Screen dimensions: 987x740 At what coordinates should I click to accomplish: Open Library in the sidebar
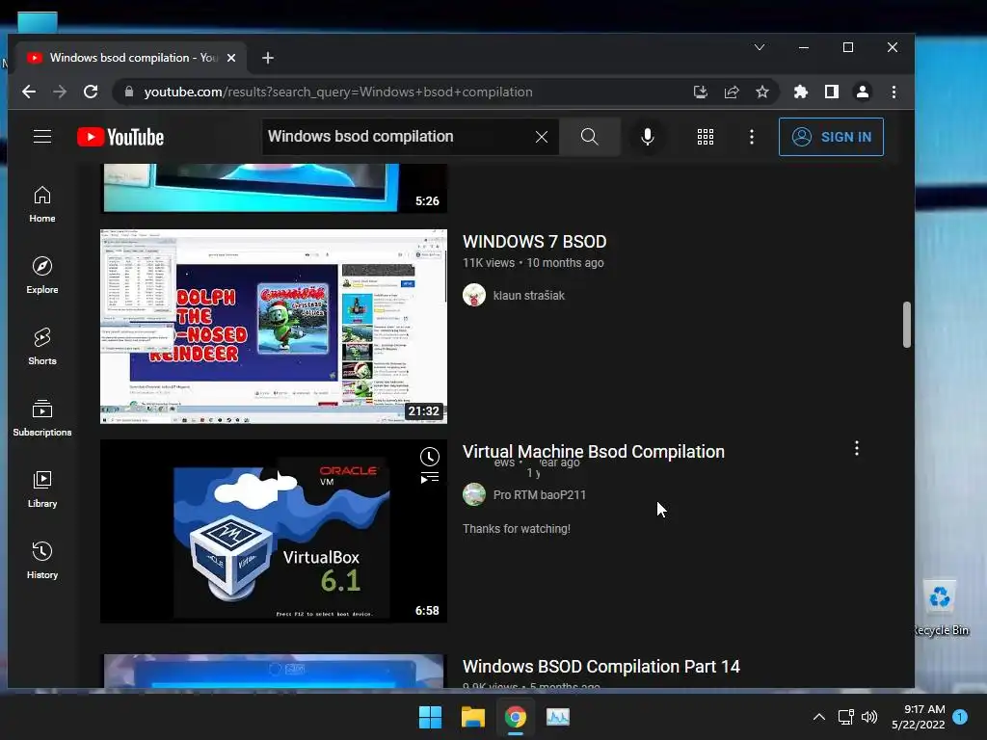42,489
